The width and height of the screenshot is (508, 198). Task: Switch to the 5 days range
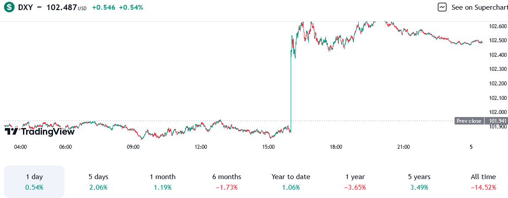[x=98, y=182]
